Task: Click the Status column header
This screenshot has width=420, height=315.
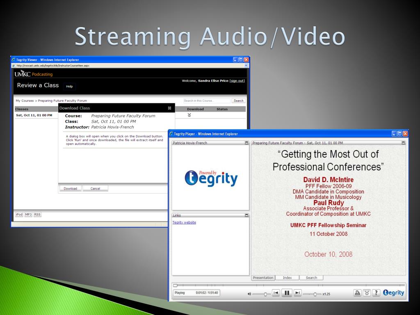Action: [x=222, y=109]
